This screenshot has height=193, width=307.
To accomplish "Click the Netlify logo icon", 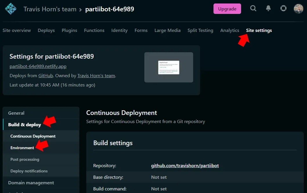I will pos(10,8).
